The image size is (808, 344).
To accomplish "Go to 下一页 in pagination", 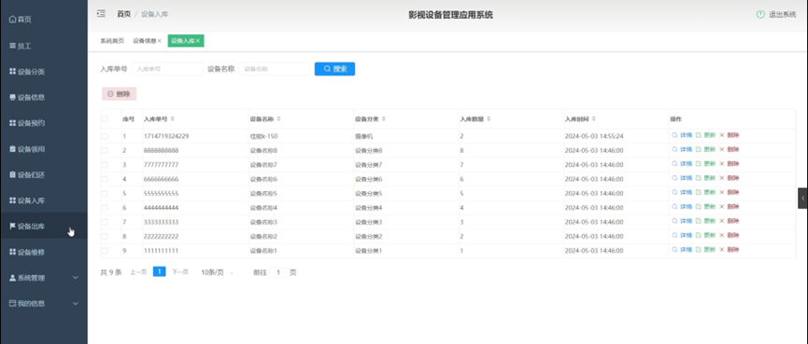I will click(180, 272).
